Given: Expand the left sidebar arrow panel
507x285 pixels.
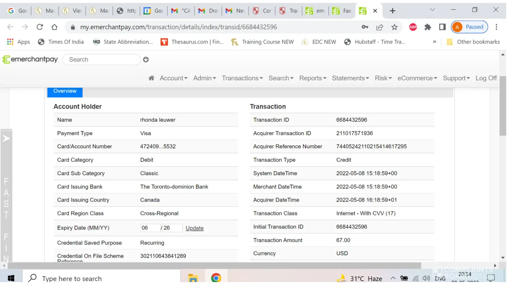Looking at the screenshot, I should tap(6, 139).
